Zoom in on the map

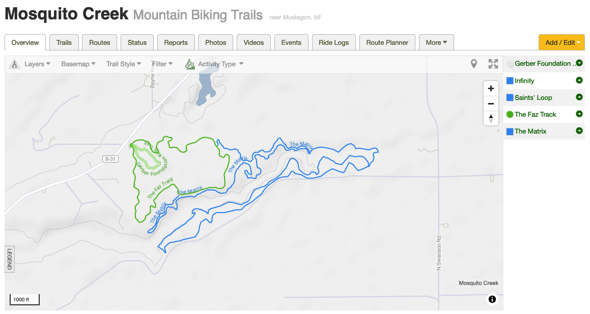pos(491,88)
